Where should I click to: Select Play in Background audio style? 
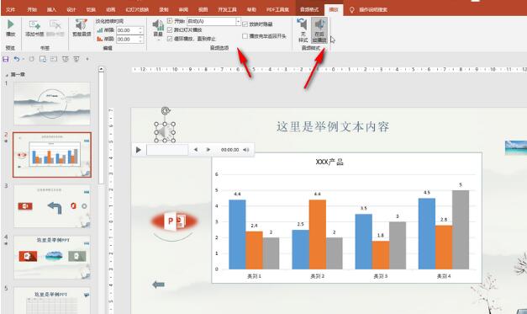click(x=319, y=30)
